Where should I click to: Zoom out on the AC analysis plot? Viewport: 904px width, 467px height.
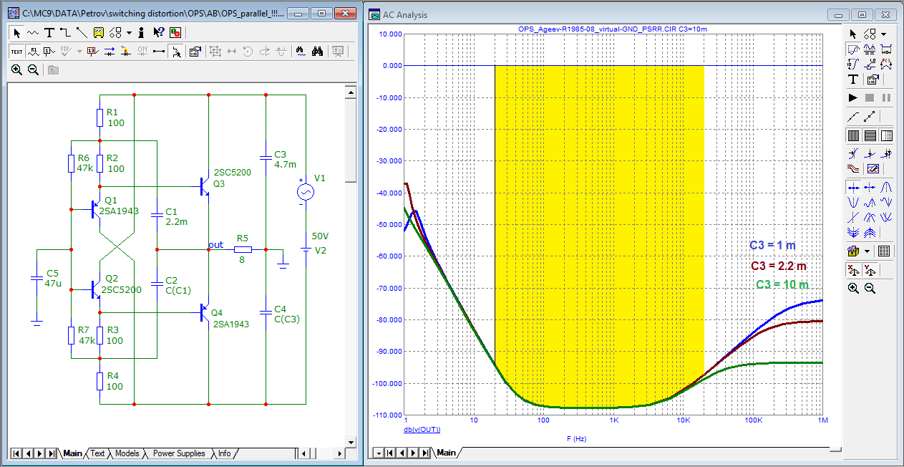pos(870,287)
